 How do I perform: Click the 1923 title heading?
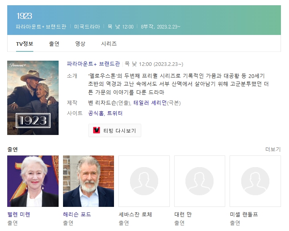click(x=24, y=16)
